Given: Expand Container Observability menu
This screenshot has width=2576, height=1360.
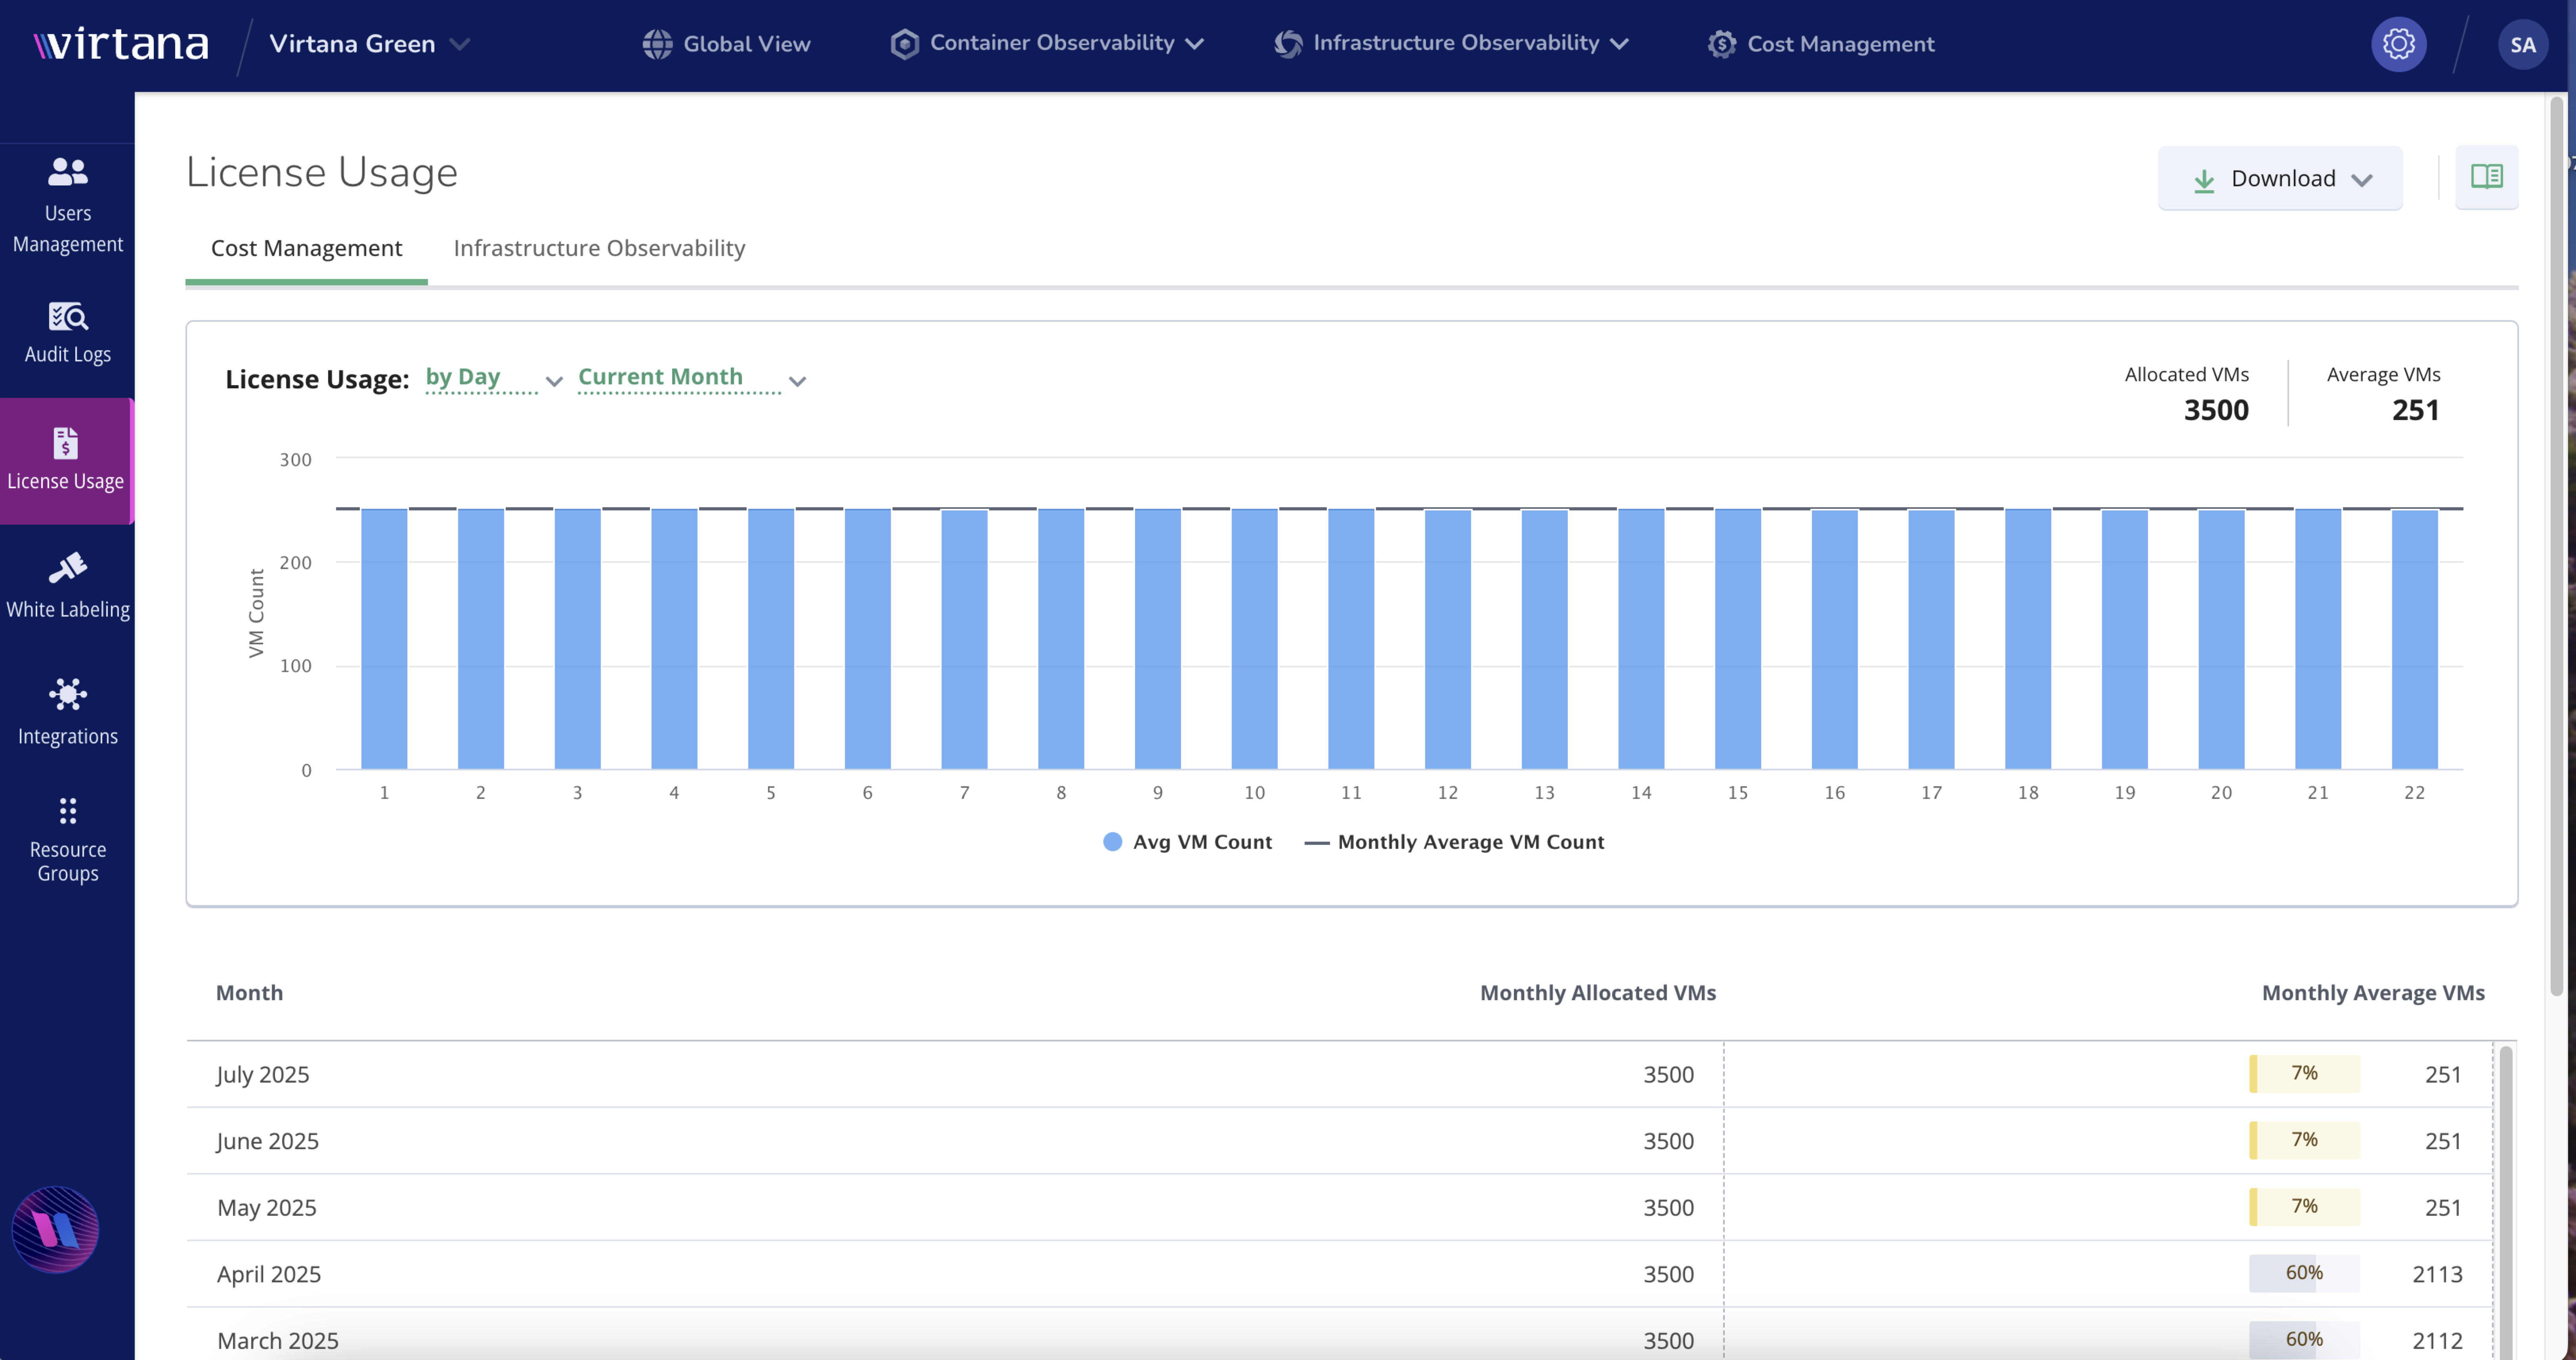Looking at the screenshot, I should [x=1047, y=43].
